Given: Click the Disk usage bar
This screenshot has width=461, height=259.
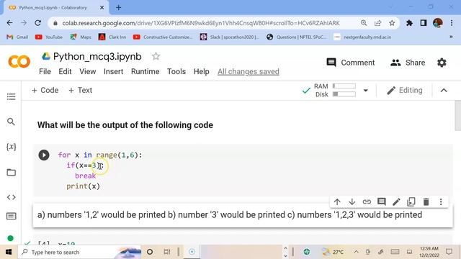Looking at the screenshot, I should click(344, 94).
